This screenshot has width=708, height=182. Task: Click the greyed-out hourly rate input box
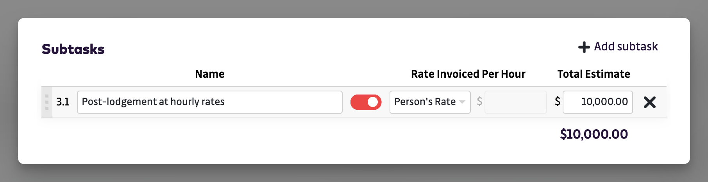pos(515,102)
